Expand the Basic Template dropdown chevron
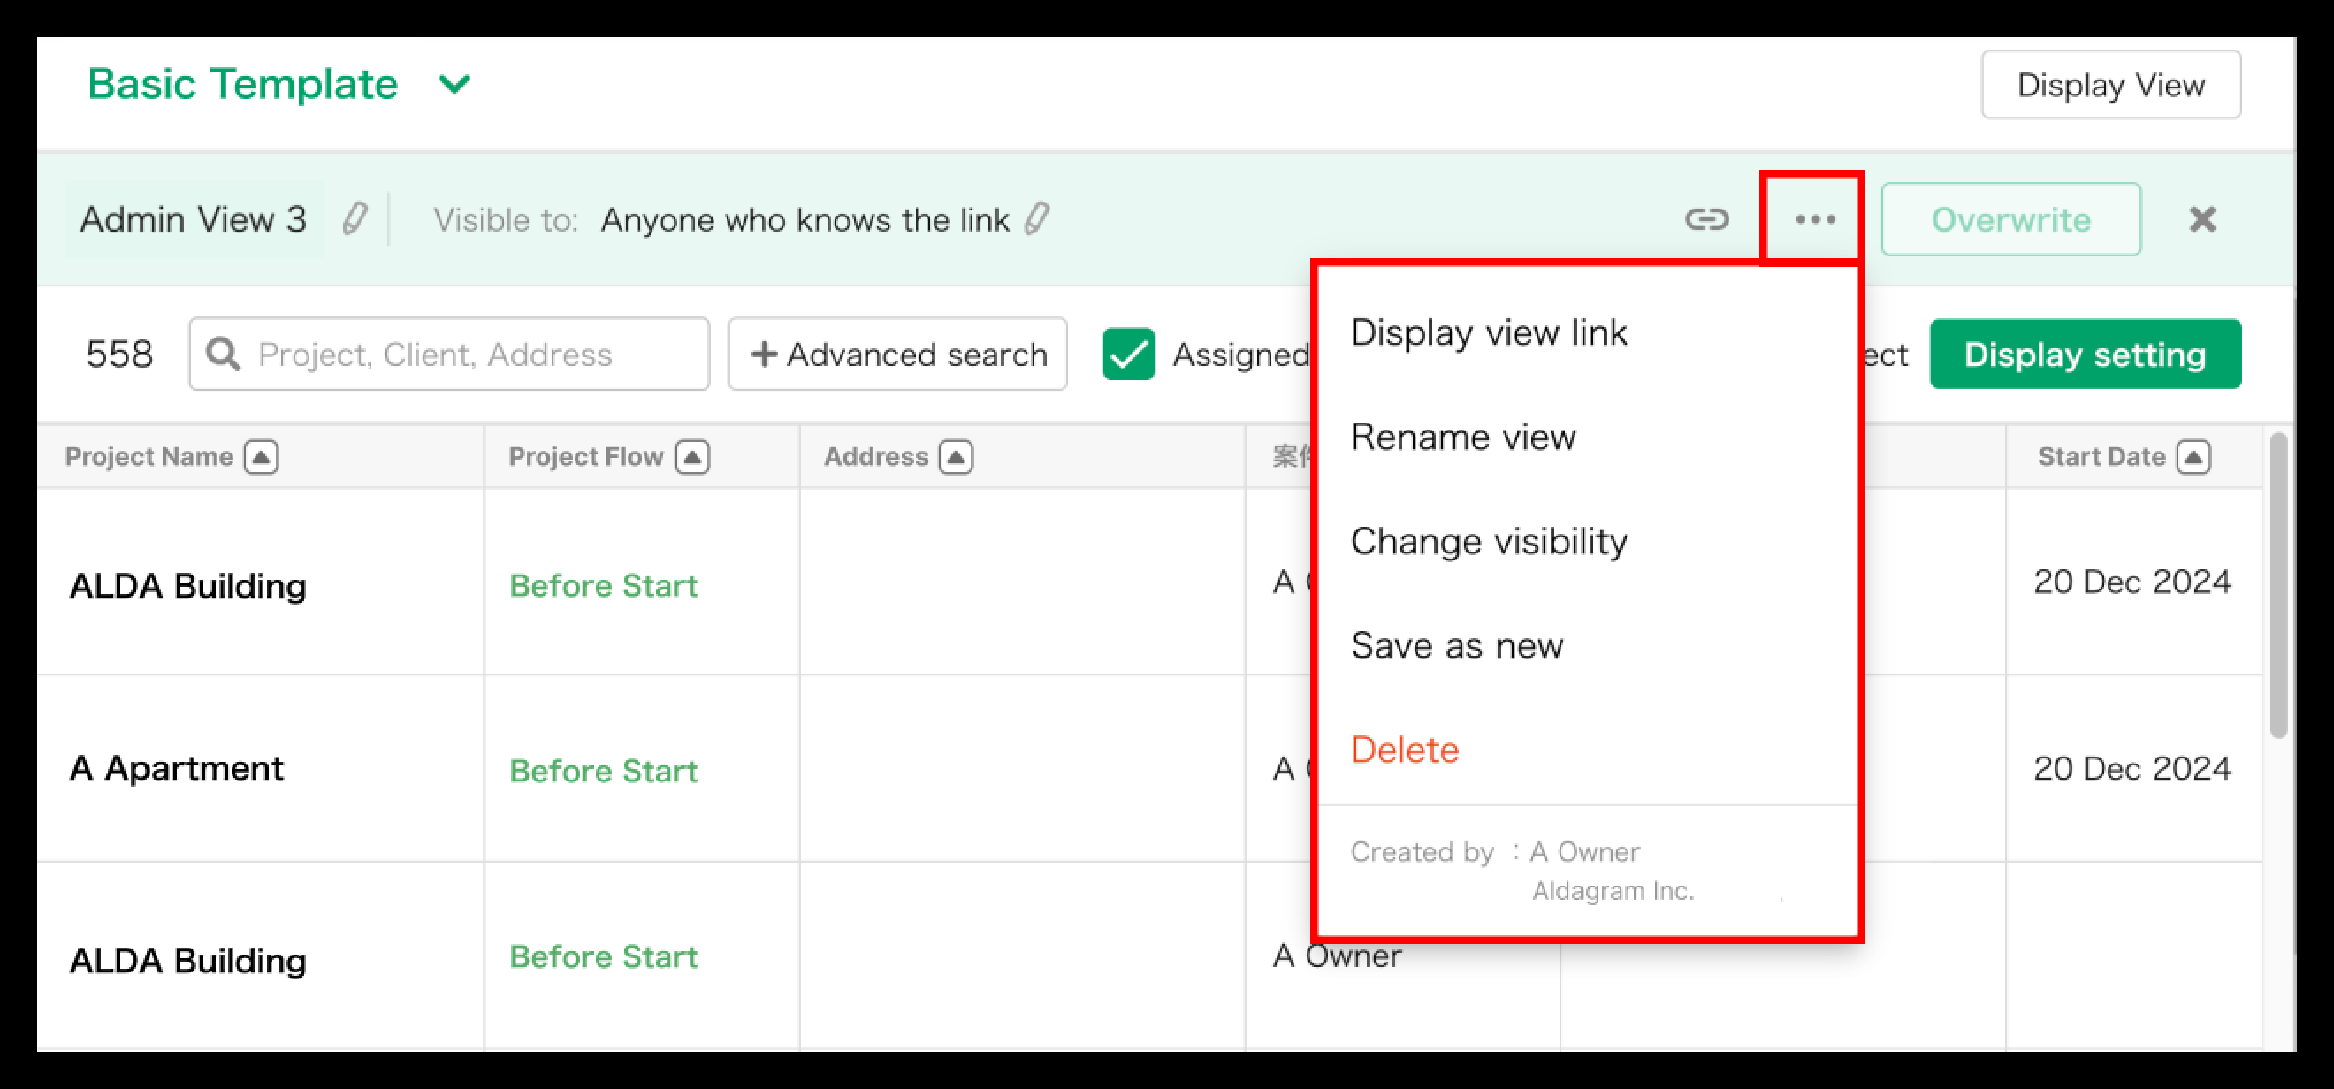The width and height of the screenshot is (2334, 1089). pos(454,85)
